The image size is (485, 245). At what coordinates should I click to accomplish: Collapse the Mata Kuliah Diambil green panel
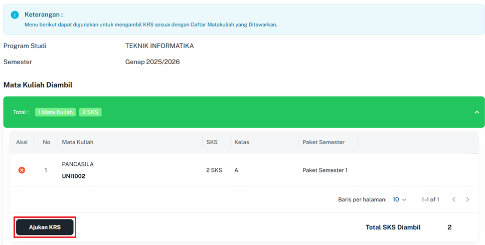click(476, 112)
